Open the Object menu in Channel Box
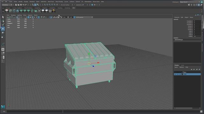The width and height of the screenshot is (204, 114). [186, 17]
